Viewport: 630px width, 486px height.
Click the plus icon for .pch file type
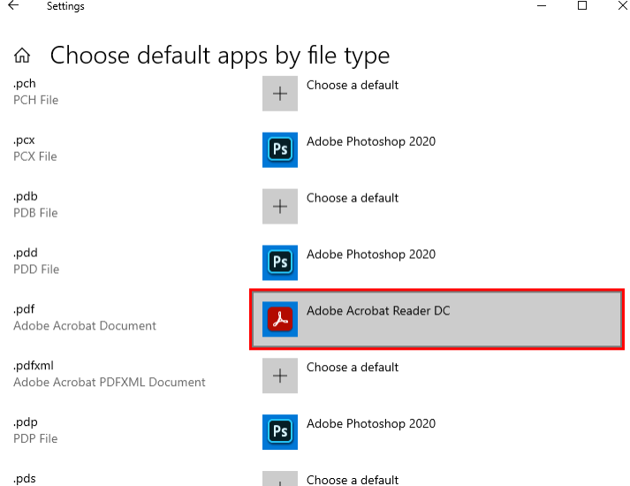point(280,94)
